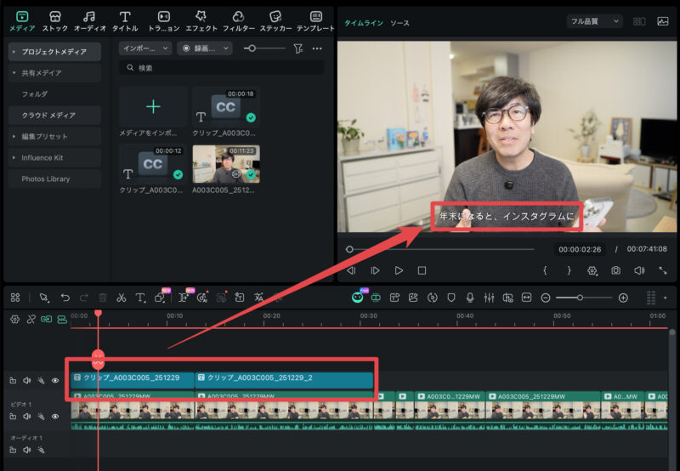Image resolution: width=680 pixels, height=471 pixels.
Task: Hide the ビデオ 1 track using eye icon
Action: pos(55,416)
